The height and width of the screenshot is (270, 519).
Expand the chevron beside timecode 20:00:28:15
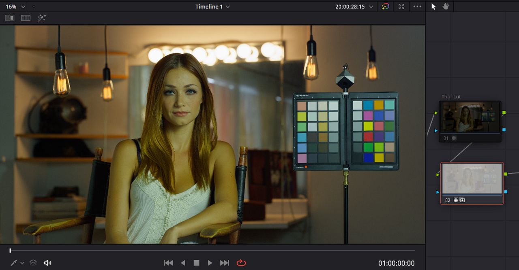(x=371, y=7)
